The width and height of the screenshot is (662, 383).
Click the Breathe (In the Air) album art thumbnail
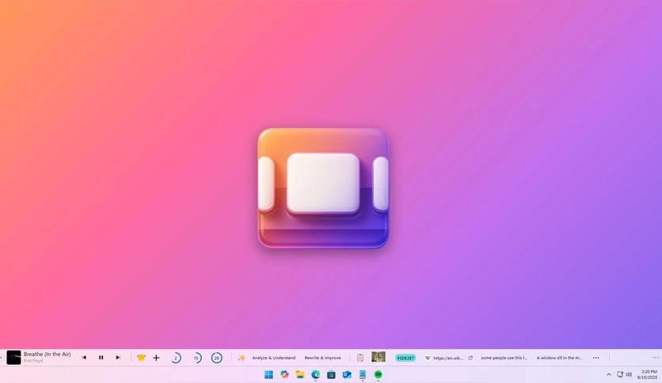[x=13, y=357]
